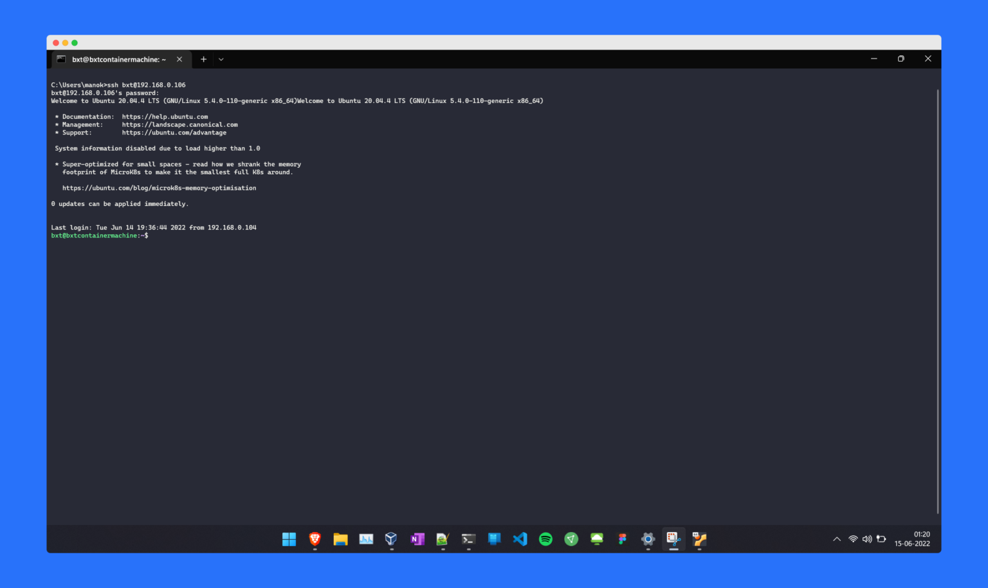This screenshot has height=588, width=988.
Task: Open VirtualBox from the taskbar
Action: 391,539
